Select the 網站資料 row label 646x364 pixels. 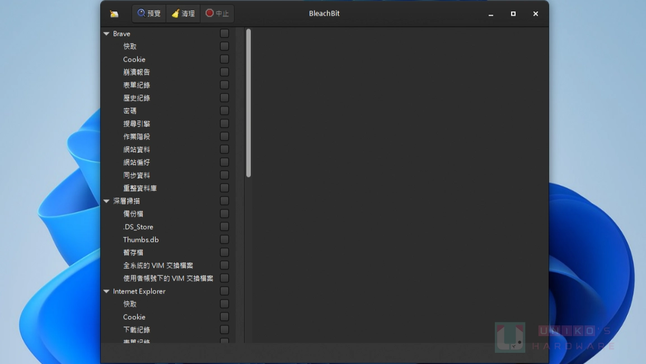[x=137, y=150]
